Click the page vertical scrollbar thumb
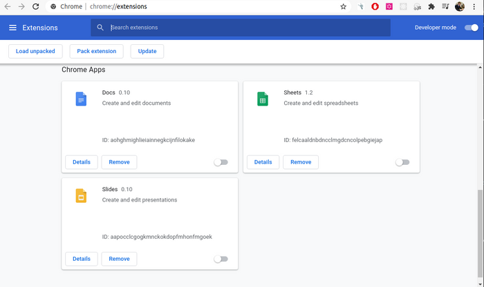This screenshot has height=287, width=484. pos(480,233)
